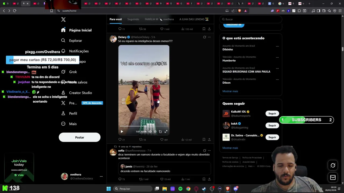Open the quoted jamis post
The width and height of the screenshot is (344, 193).
(x=164, y=169)
